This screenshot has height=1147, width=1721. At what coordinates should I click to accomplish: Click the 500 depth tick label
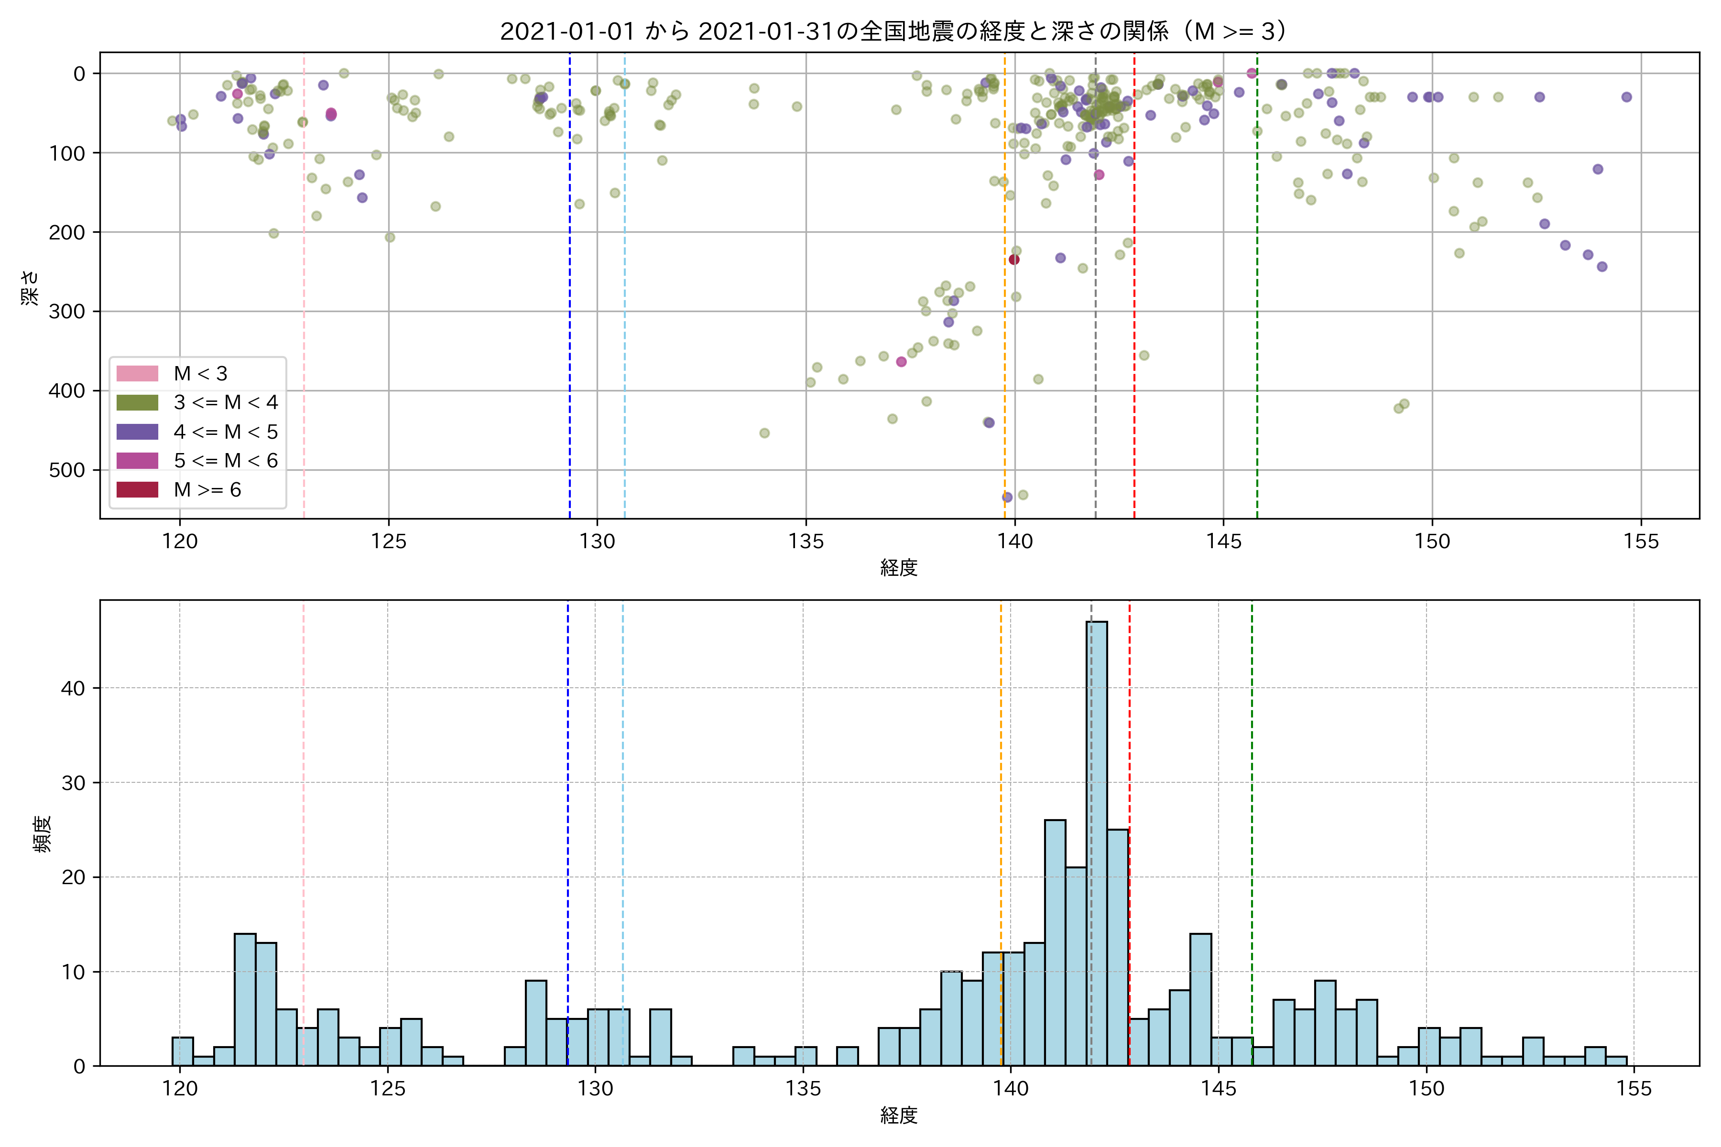pos(66,470)
